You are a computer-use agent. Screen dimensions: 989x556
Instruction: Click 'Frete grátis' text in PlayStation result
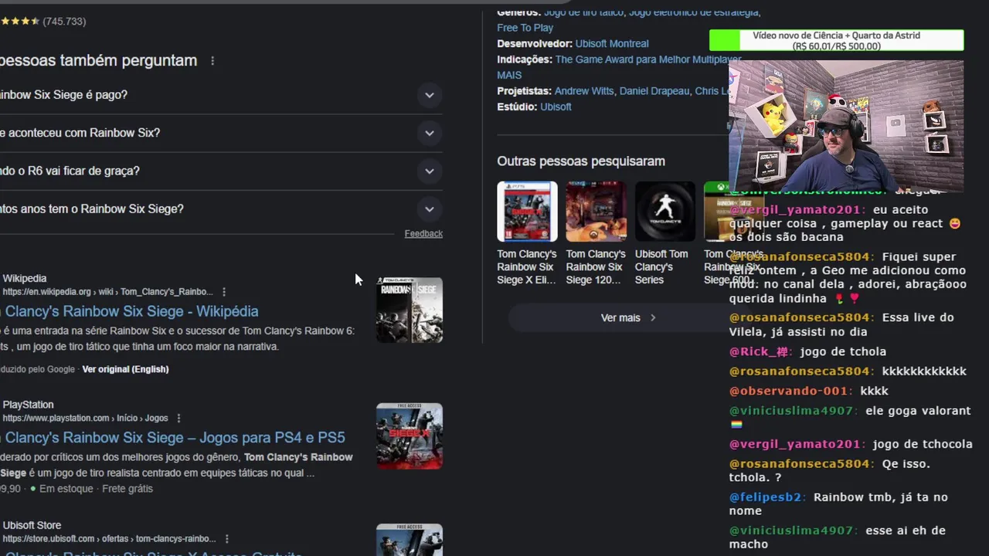pos(127,489)
